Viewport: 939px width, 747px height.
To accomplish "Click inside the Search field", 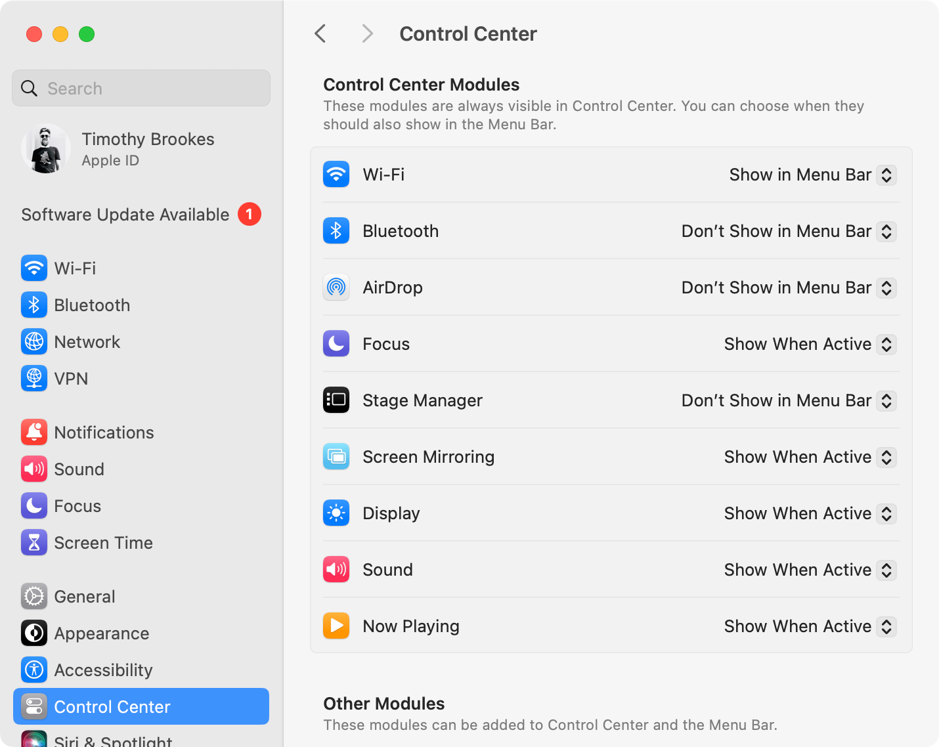I will pyautogui.click(x=141, y=87).
